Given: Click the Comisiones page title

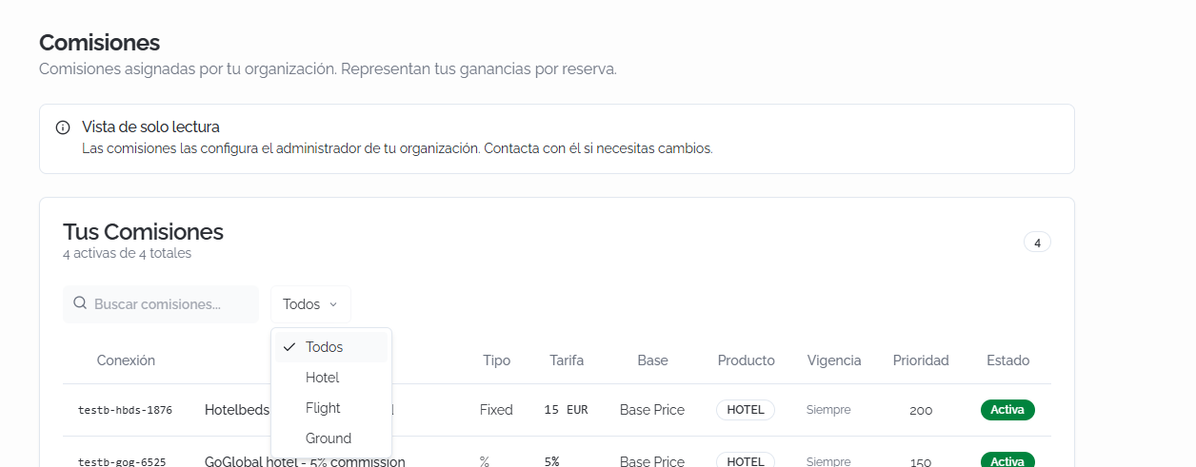Looking at the screenshot, I should point(99,43).
